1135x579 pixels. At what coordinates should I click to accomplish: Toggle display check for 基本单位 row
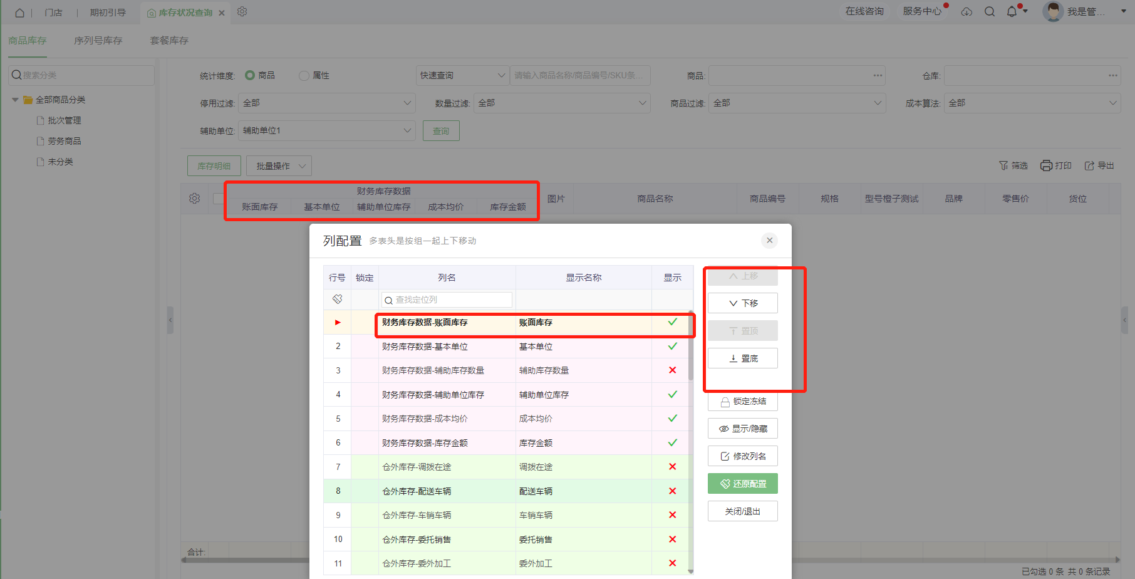[672, 346]
